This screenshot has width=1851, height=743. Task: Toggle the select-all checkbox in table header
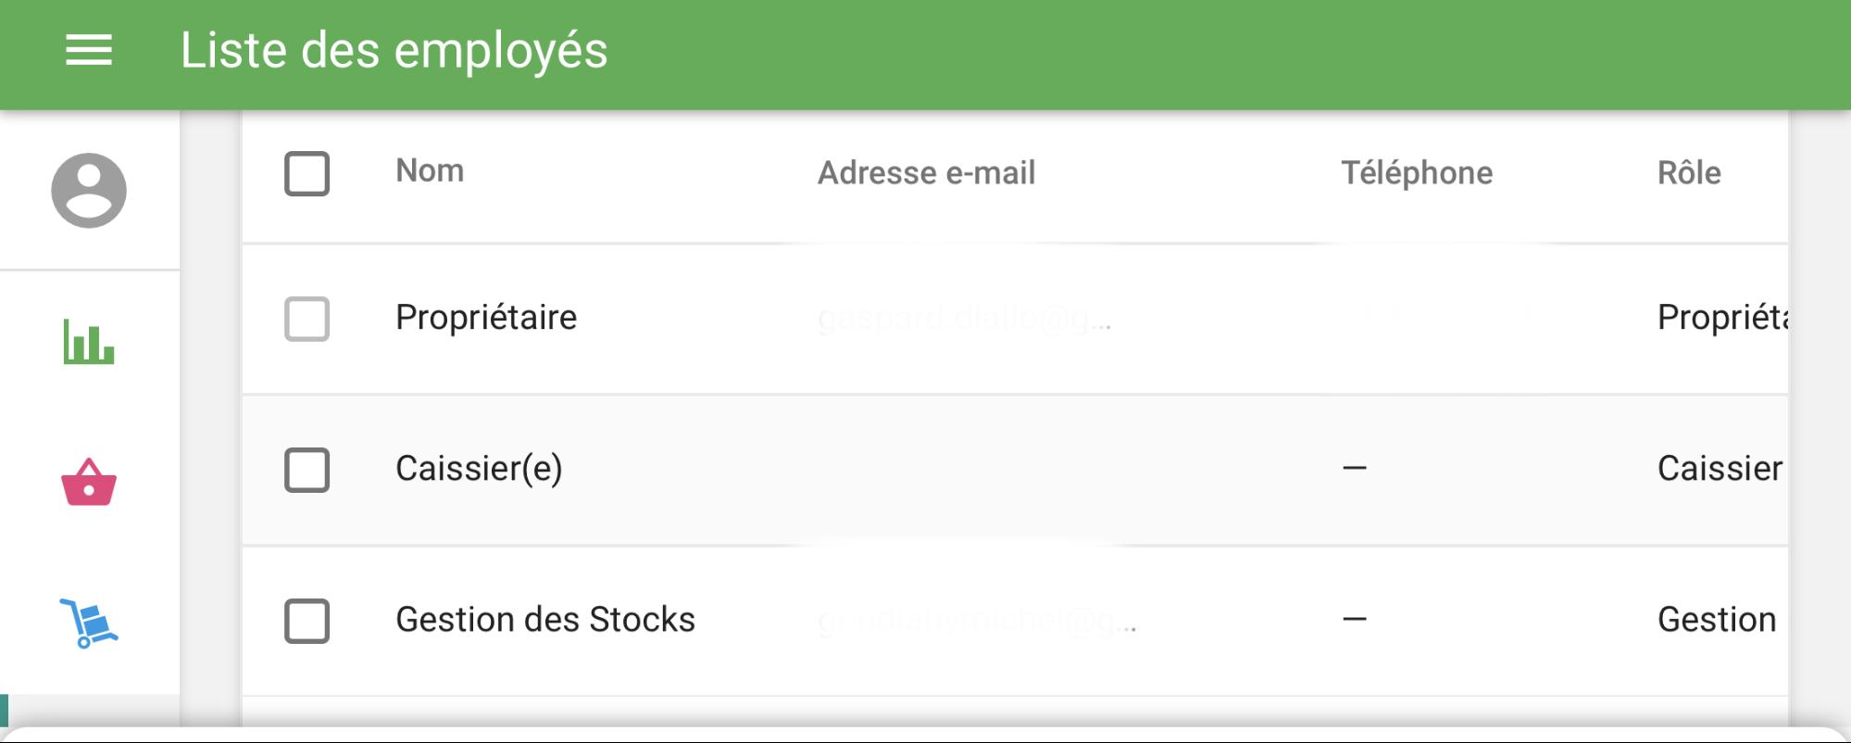(307, 173)
